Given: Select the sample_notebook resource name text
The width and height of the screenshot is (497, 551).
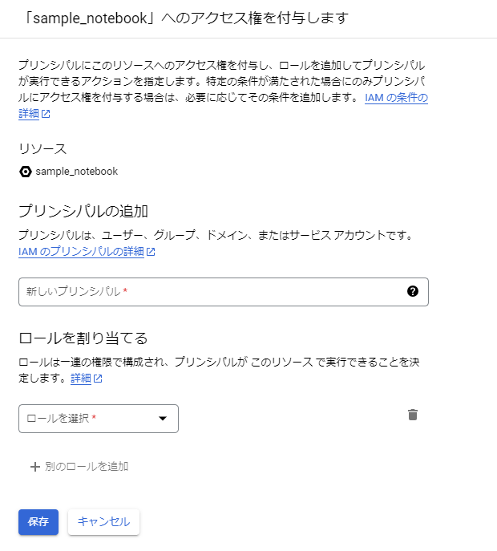Looking at the screenshot, I should (77, 172).
